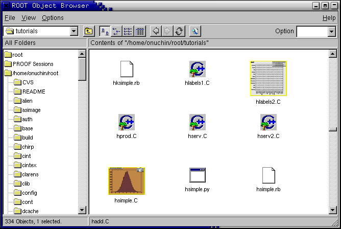This screenshot has height=229, width=341.
Task: Select the hserv2.C macro icon
Action: (268, 122)
